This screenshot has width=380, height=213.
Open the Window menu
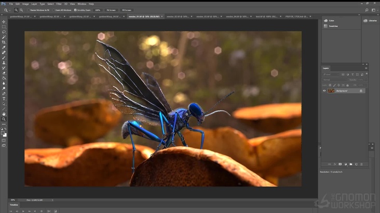tap(82, 4)
